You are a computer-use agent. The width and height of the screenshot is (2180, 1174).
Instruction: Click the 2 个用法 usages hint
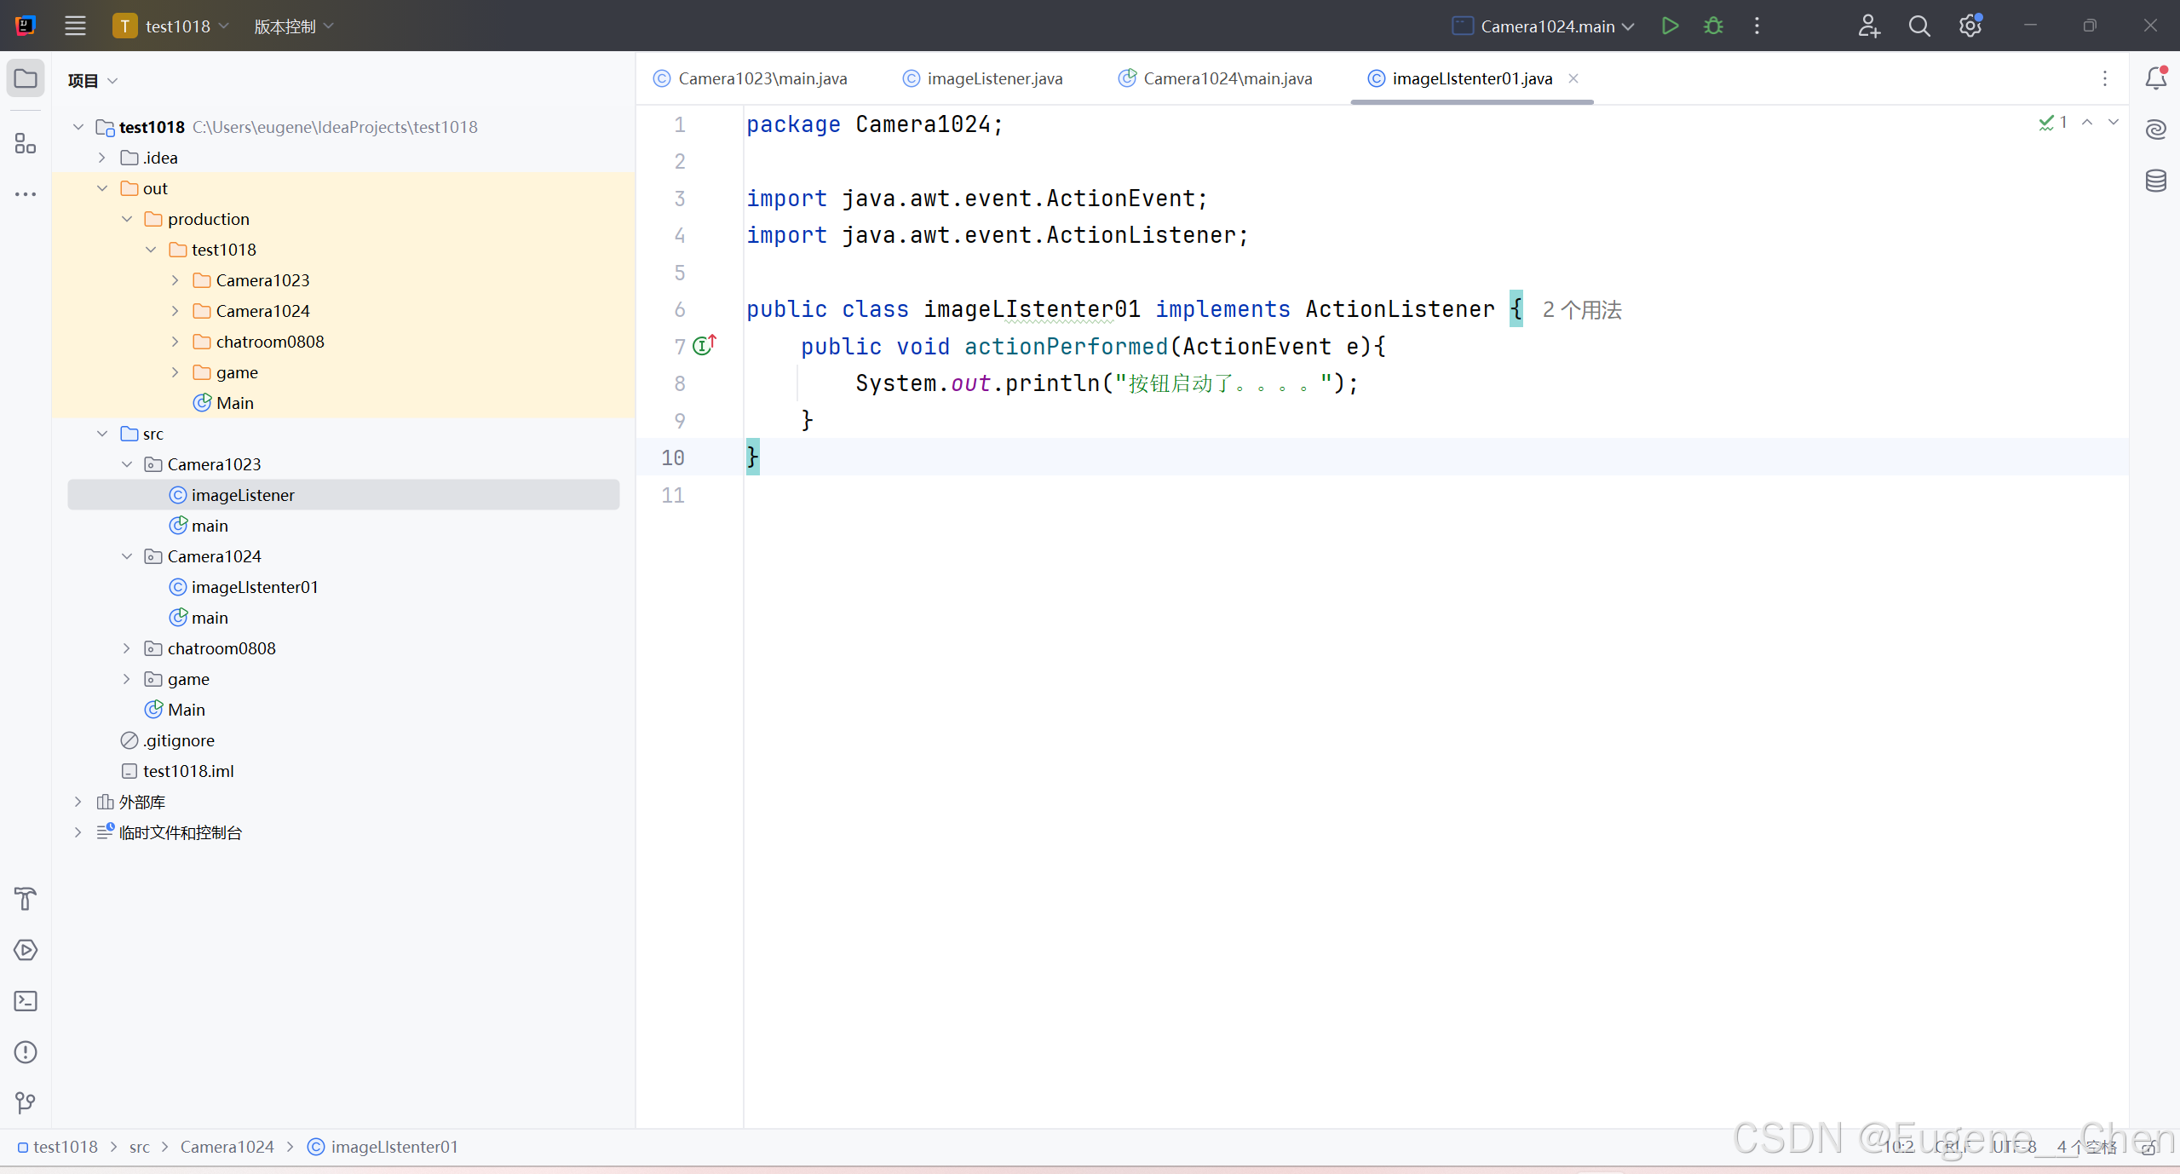pyautogui.click(x=1581, y=310)
